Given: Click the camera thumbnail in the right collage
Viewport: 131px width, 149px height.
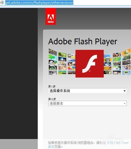Looking at the screenshot, I should click(108, 60).
